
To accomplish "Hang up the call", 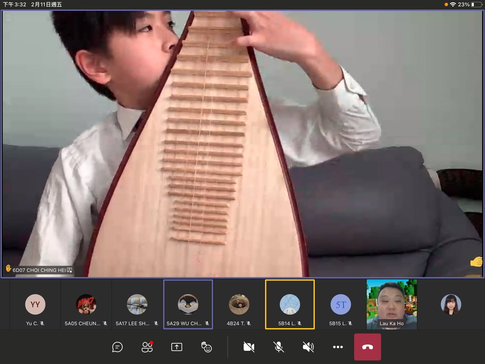I will [368, 347].
